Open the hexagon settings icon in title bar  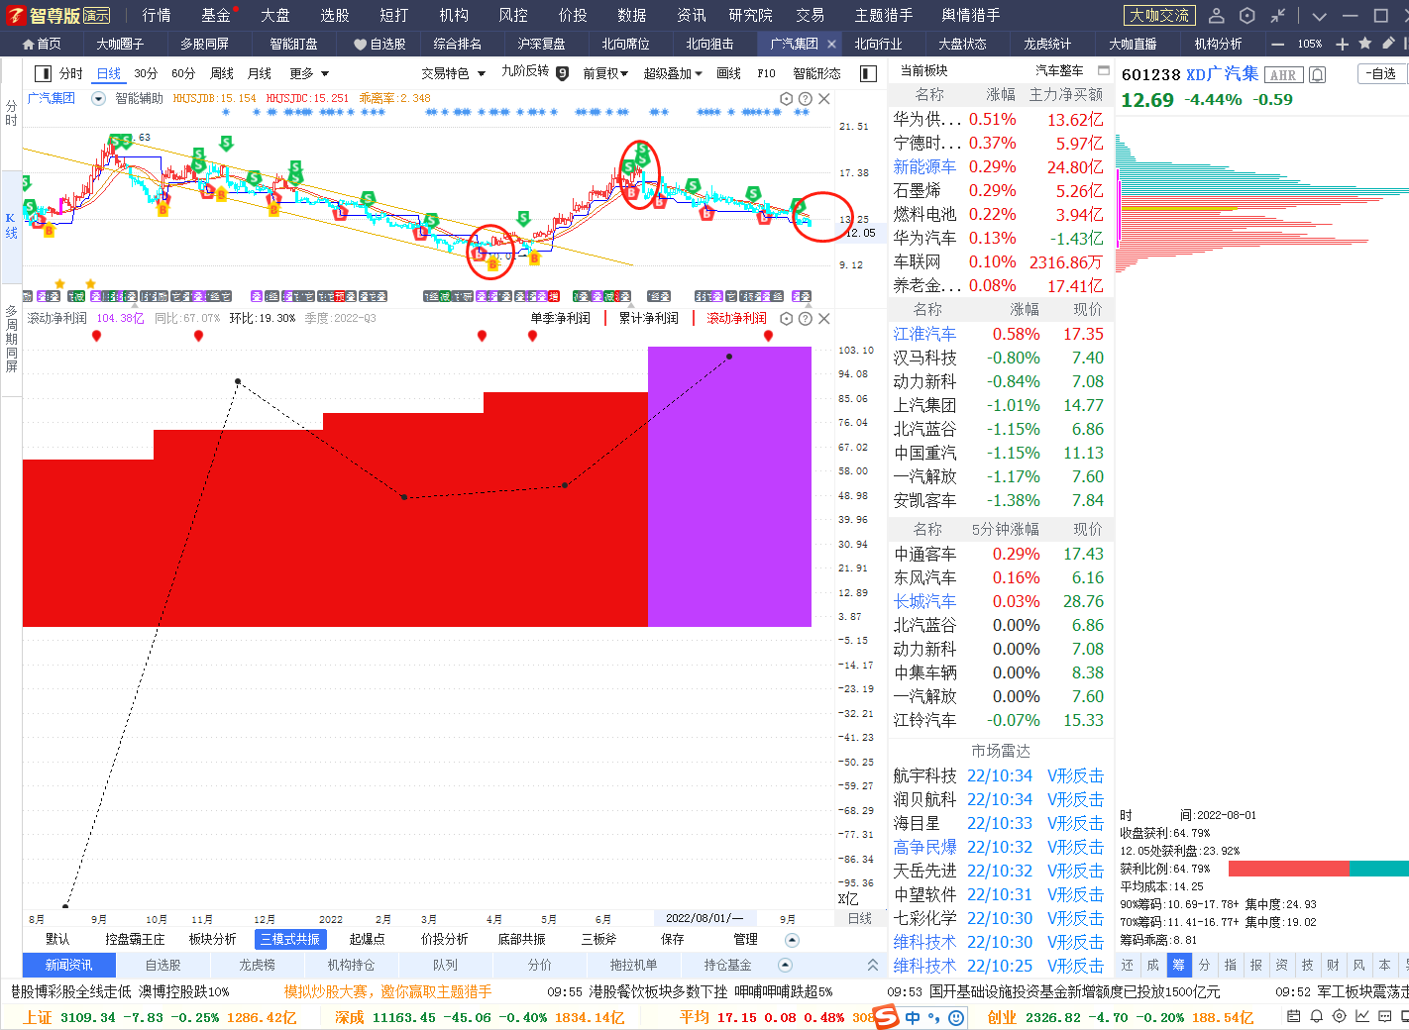click(1247, 16)
